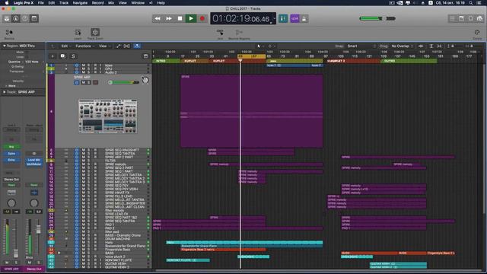Click the Spire plugin window thumbnail

(107, 116)
